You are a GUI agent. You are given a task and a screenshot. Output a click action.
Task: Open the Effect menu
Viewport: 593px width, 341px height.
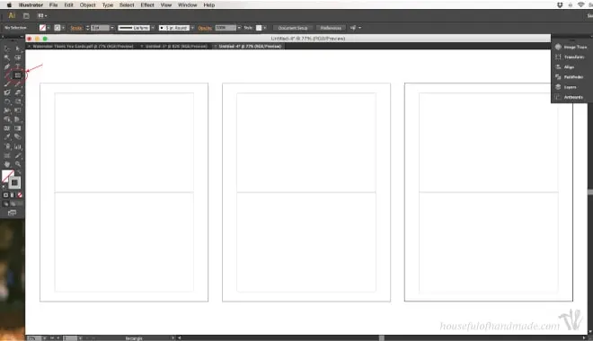click(147, 4)
